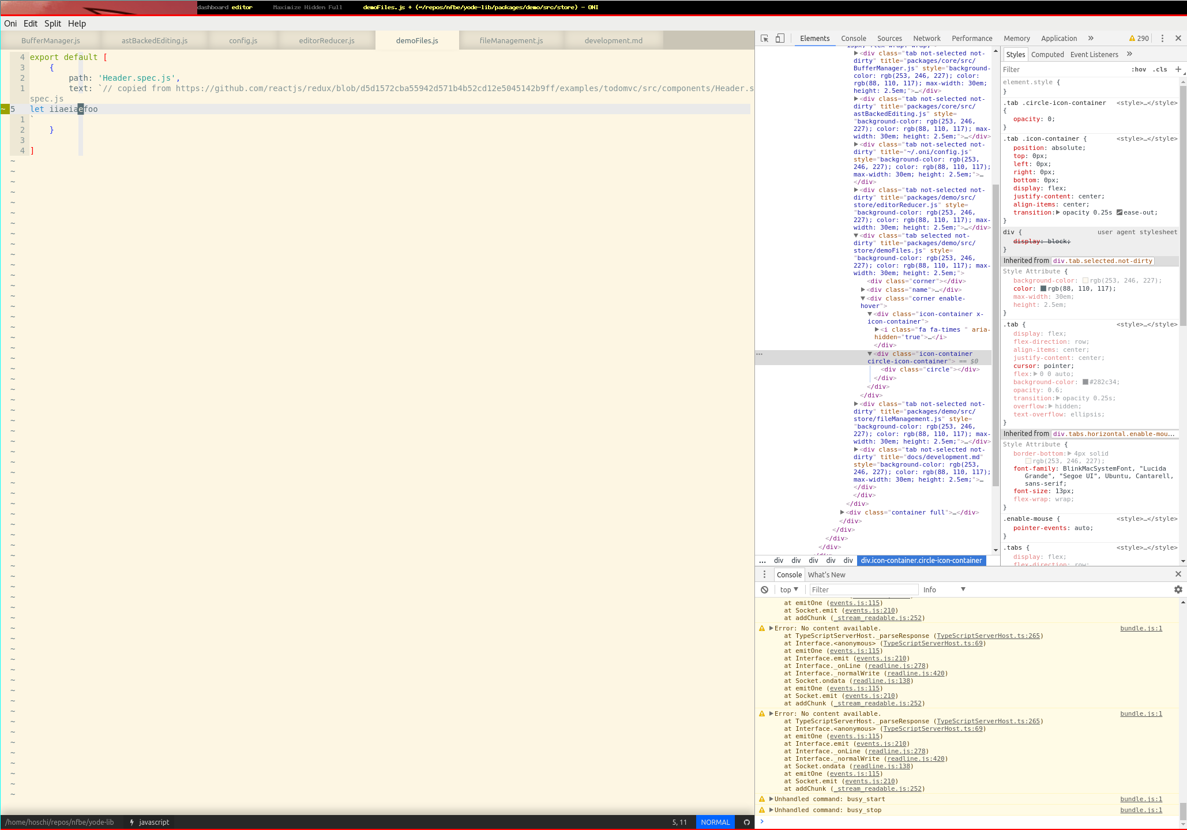This screenshot has width=1187, height=830.
Task: Switch to the fileManagement.js editor tab
Action: 511,40
